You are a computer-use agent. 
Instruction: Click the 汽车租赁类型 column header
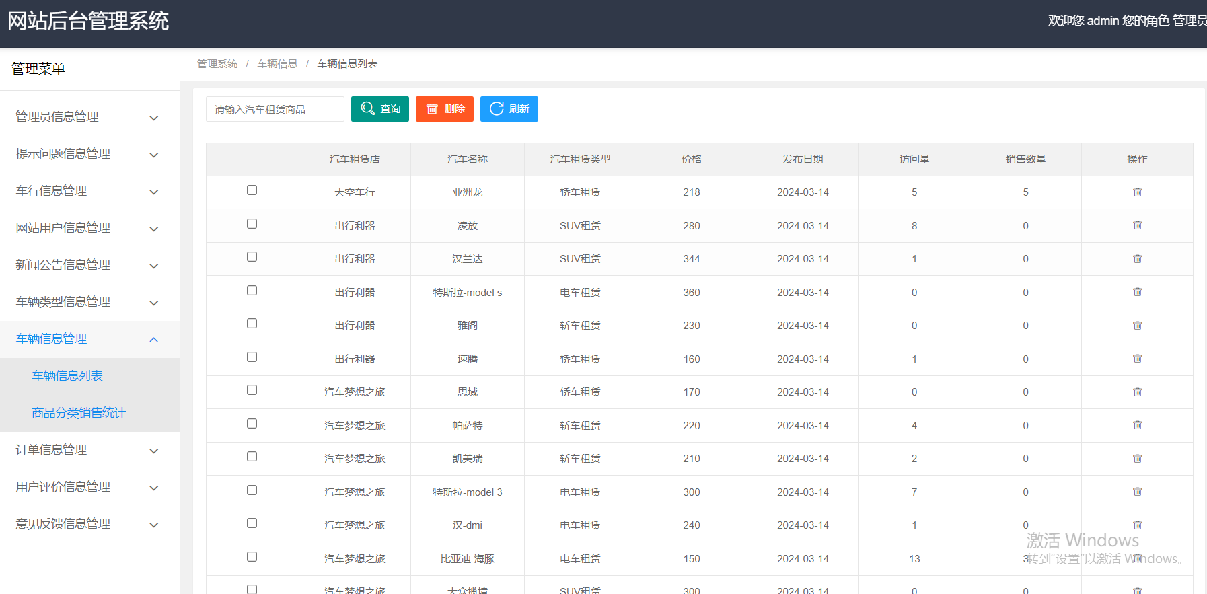pyautogui.click(x=580, y=159)
